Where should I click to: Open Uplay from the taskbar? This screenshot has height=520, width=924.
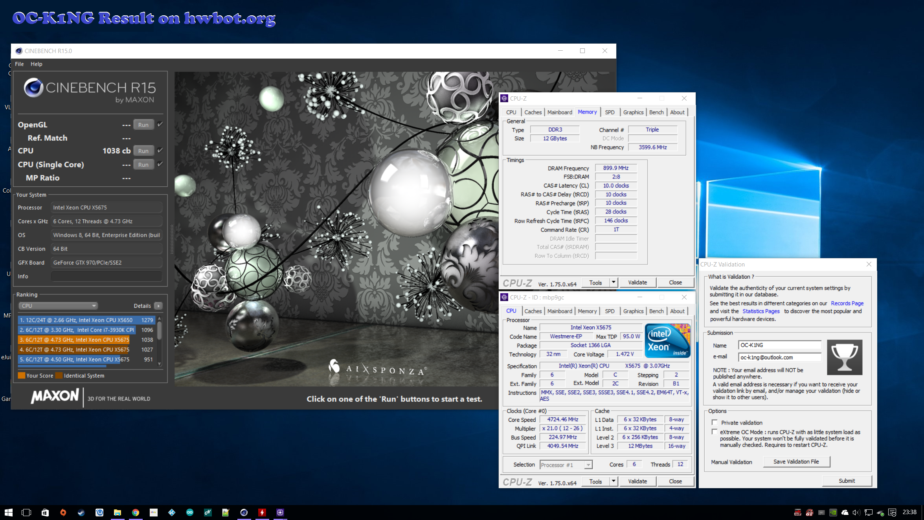point(99,512)
